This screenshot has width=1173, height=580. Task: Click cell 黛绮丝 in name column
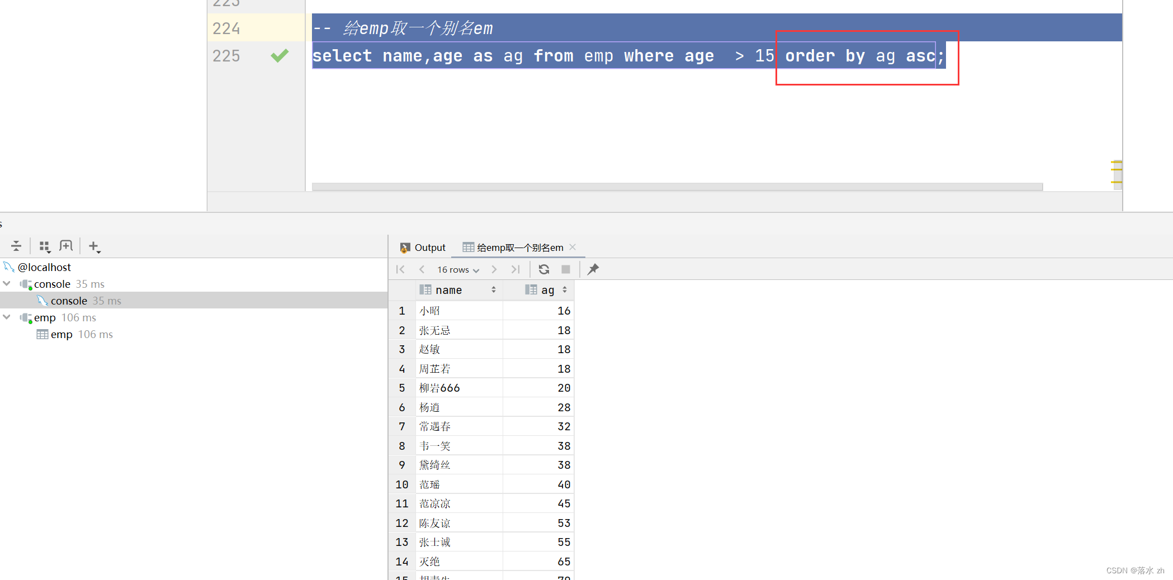pyautogui.click(x=458, y=465)
